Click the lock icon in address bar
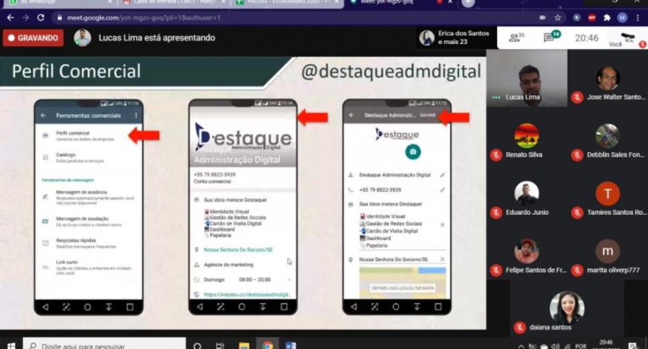The width and height of the screenshot is (648, 349). tap(59, 18)
